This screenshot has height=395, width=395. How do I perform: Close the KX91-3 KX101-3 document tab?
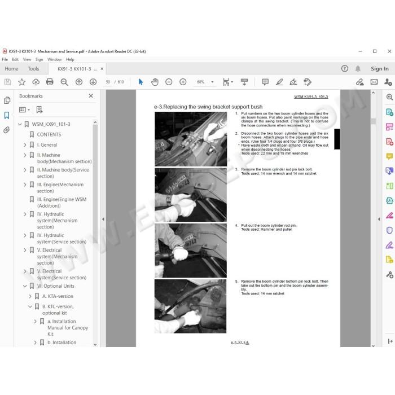coord(102,69)
